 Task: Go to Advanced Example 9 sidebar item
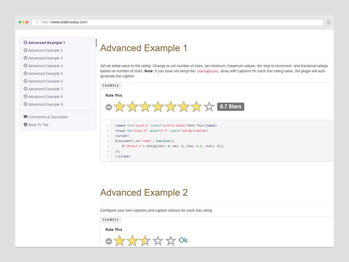[x=43, y=104]
